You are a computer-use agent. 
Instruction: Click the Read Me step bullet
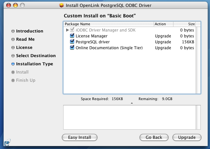(x=13, y=39)
